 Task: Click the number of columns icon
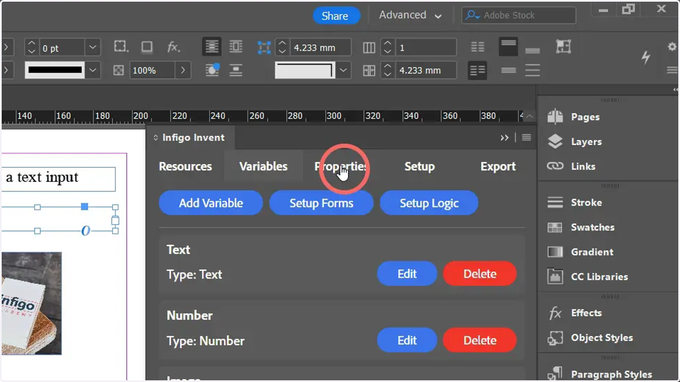[x=369, y=48]
